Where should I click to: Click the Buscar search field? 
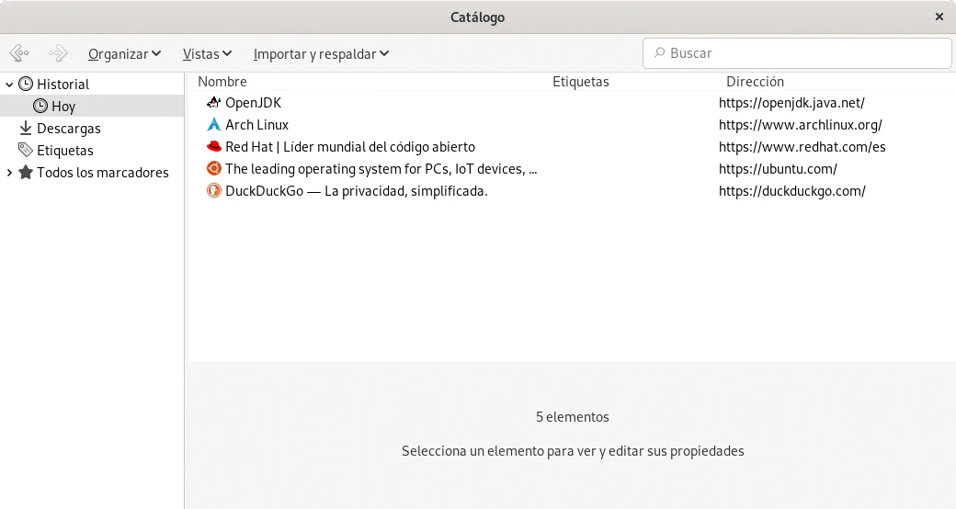(x=796, y=53)
